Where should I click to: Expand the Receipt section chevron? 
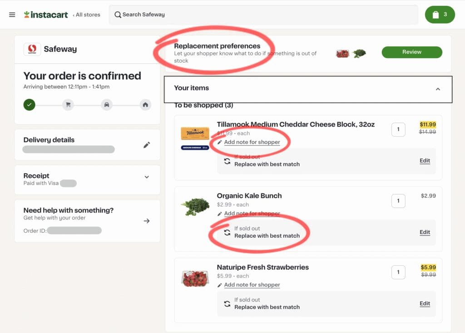(147, 177)
